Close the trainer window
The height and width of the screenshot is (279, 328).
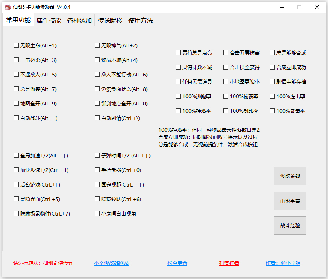pyautogui.click(x=317, y=7)
